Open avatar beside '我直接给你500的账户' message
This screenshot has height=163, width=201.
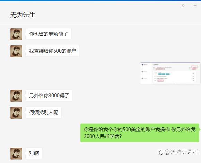[x=16, y=51]
